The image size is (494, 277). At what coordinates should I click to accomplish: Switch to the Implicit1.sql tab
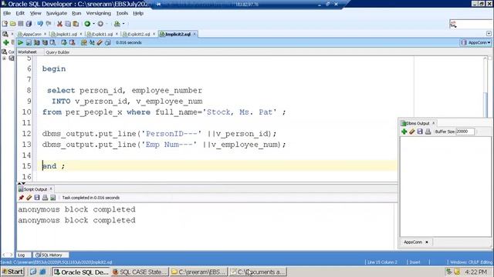[x=65, y=34]
